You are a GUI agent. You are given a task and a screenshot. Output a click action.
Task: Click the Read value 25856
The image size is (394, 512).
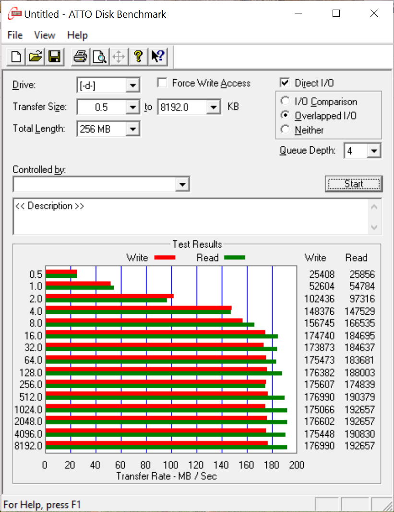(362, 274)
